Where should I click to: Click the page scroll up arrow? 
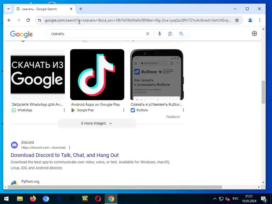(263, 29)
